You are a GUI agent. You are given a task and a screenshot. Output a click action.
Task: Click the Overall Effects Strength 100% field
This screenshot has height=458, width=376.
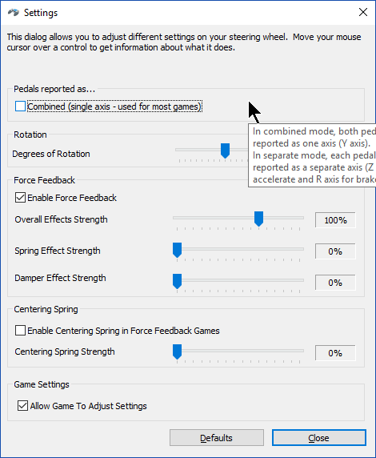click(x=335, y=220)
